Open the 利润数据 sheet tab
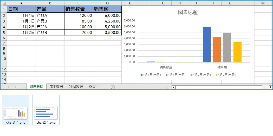The width and height of the screenshot is (273, 136). tap(76, 87)
